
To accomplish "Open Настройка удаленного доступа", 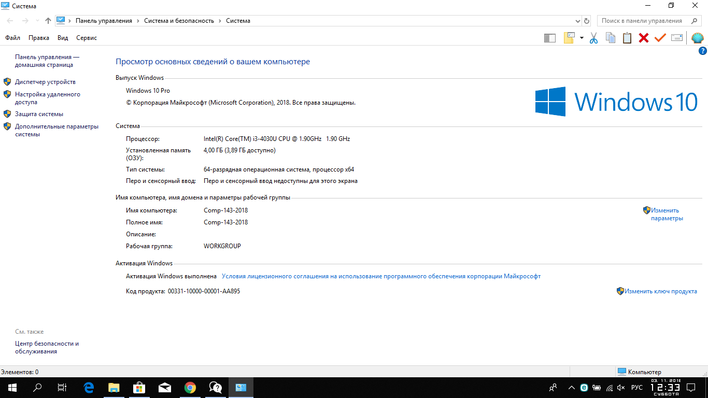I will (48, 98).
